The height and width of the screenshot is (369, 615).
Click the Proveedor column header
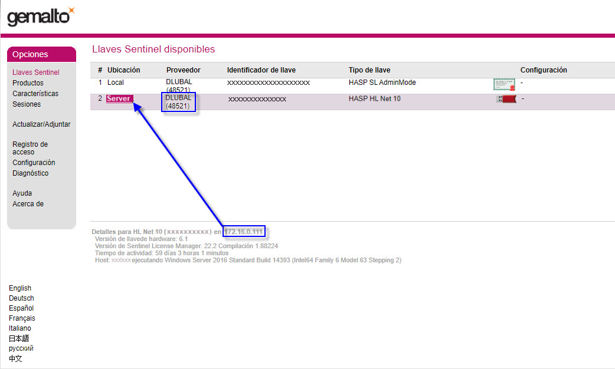[183, 70]
